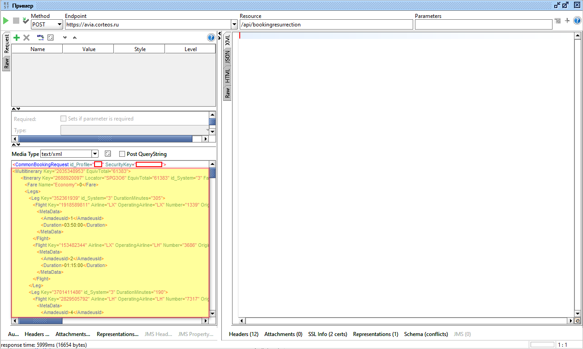The image size is (583, 349).
Task: Click the green Submit request play button
Action: tap(6, 21)
